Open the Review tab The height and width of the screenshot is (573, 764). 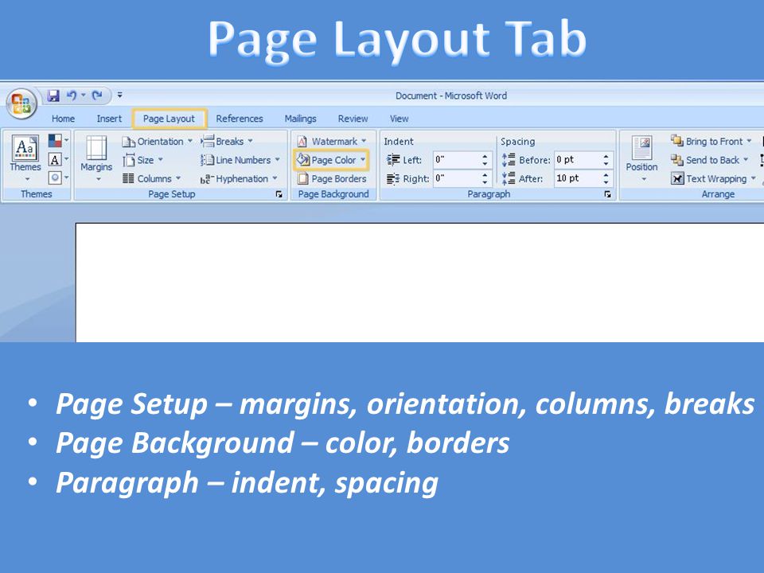[353, 119]
